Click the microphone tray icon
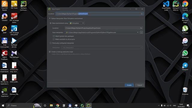 162,105
